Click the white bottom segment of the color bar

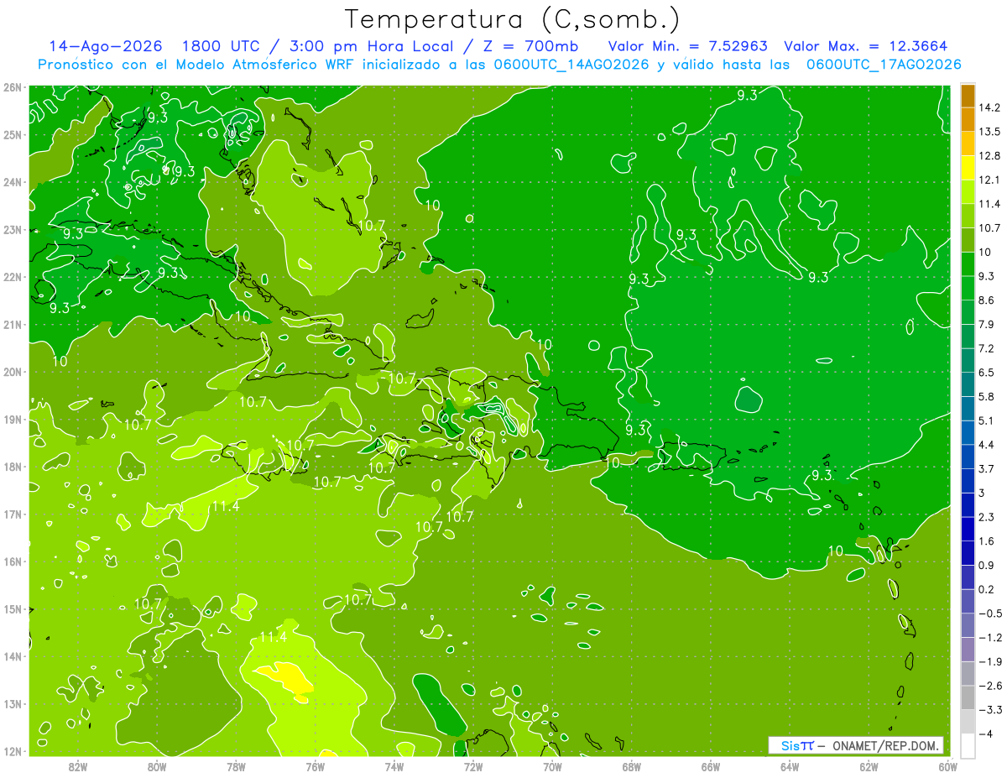pos(968,745)
